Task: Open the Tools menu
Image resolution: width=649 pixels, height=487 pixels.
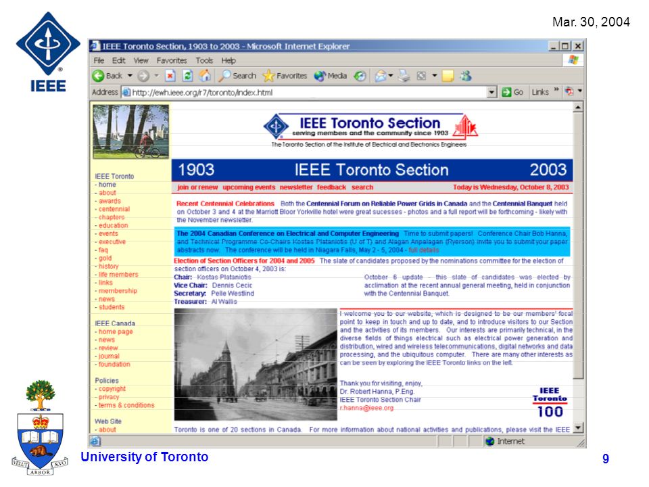Action: (204, 60)
